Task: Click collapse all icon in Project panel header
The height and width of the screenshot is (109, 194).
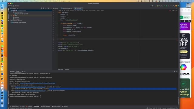Action: tap(46, 8)
